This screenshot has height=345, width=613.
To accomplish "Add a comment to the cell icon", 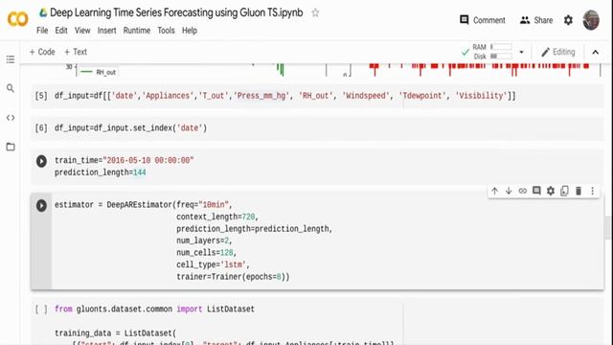I will pos(536,191).
